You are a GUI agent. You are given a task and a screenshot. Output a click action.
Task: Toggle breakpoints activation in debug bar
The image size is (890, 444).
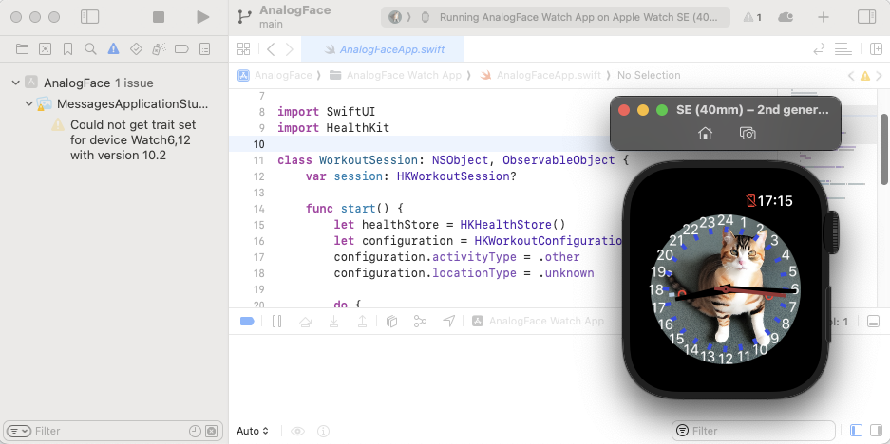tap(247, 322)
